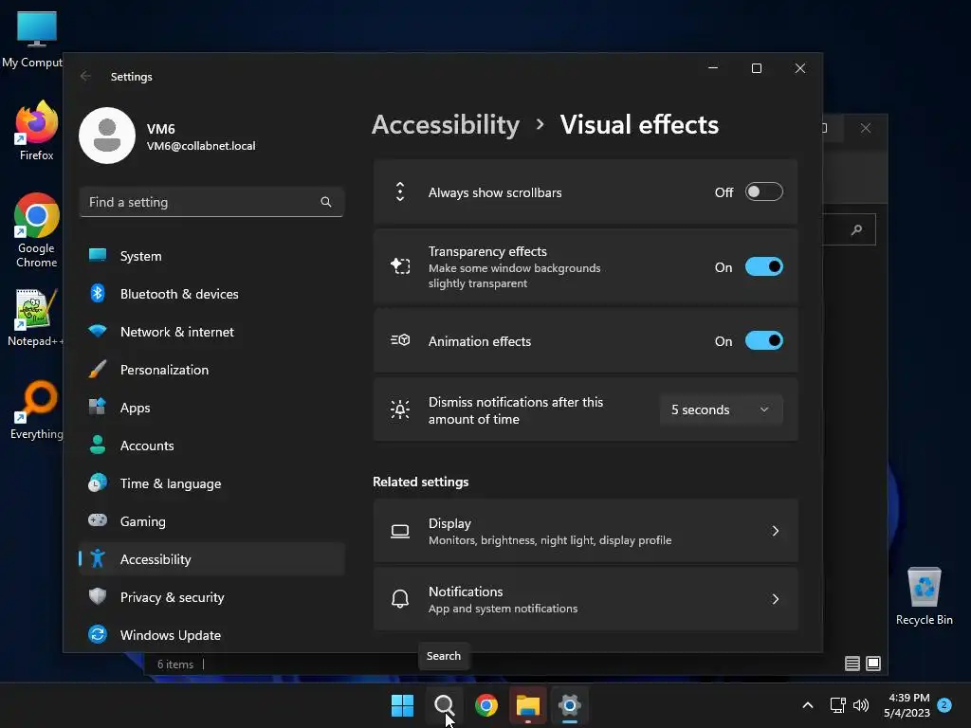This screenshot has height=728, width=971.
Task: Click the Animation effects icon
Action: pyautogui.click(x=400, y=340)
